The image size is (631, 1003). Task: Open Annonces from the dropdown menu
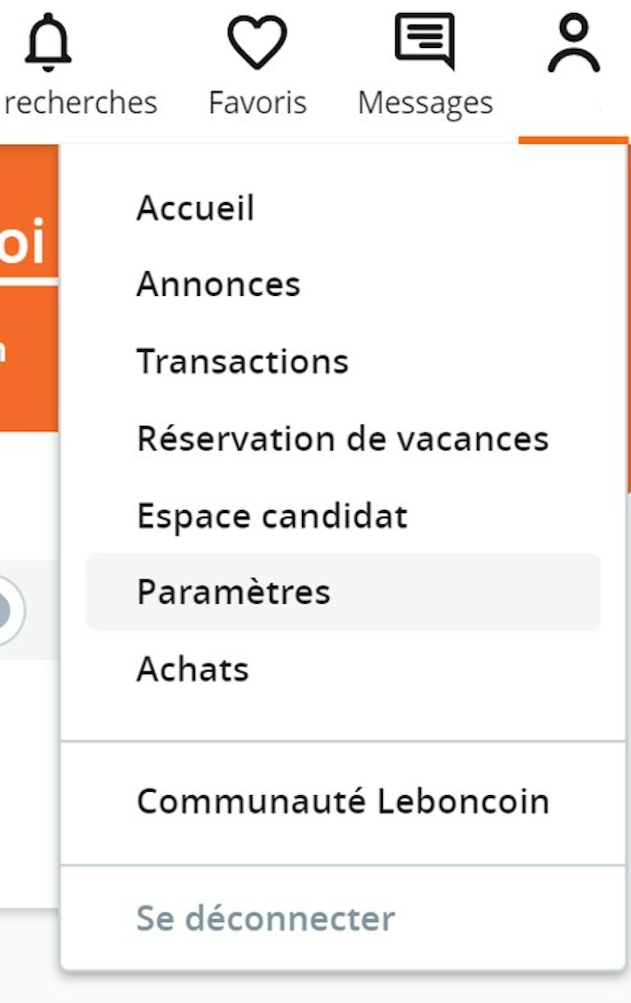tap(218, 284)
